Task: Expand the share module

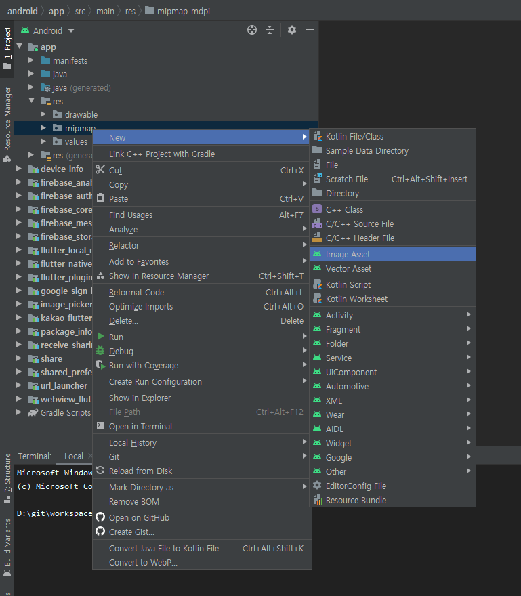Action: [19, 358]
